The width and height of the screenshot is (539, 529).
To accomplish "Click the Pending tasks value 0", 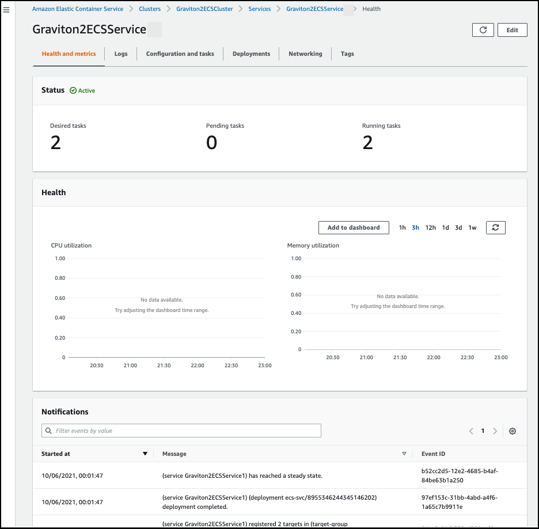I will click(212, 143).
